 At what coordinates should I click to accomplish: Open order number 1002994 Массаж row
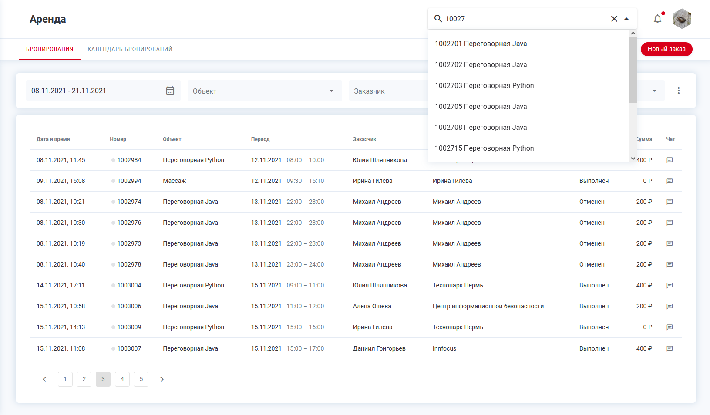point(129,181)
